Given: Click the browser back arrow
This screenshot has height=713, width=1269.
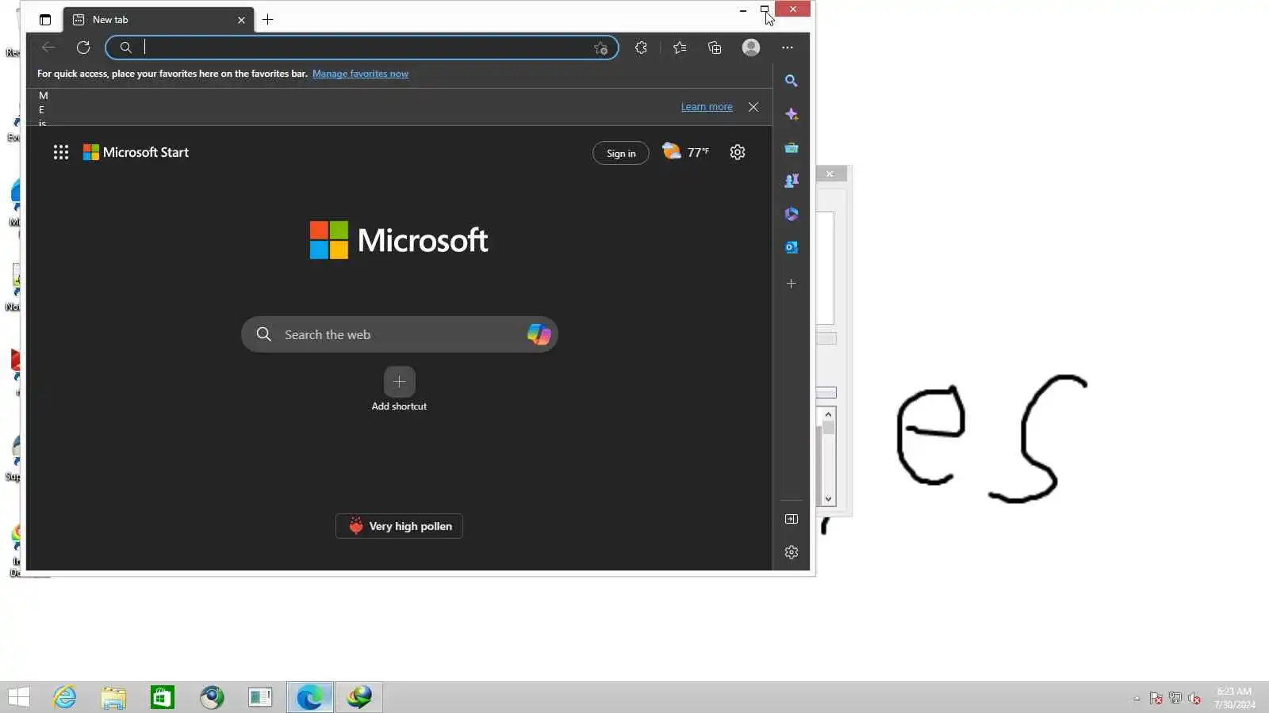Looking at the screenshot, I should (x=48, y=48).
